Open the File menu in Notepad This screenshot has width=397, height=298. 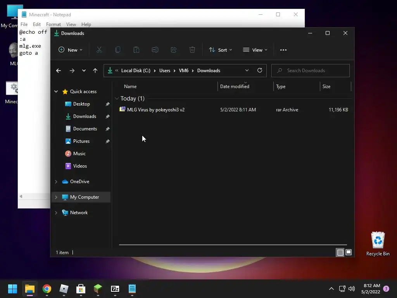24,24
